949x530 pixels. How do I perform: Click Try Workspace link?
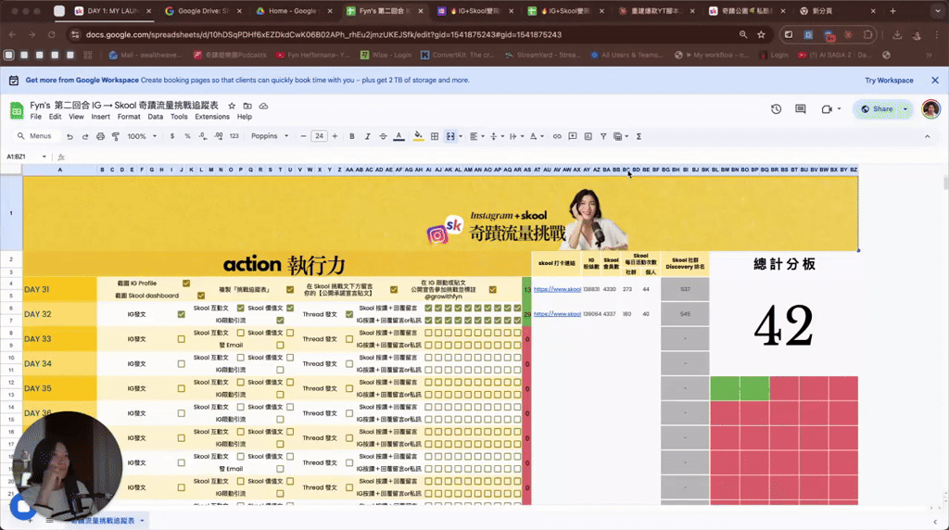pos(889,80)
